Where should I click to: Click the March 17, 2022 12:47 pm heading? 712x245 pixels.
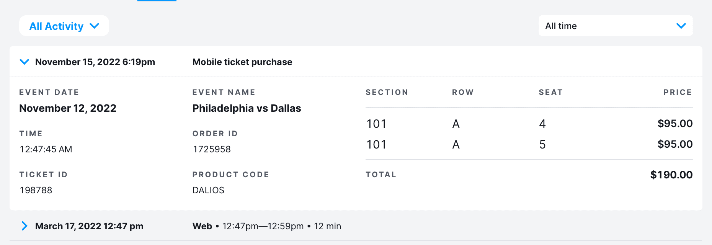tap(89, 226)
